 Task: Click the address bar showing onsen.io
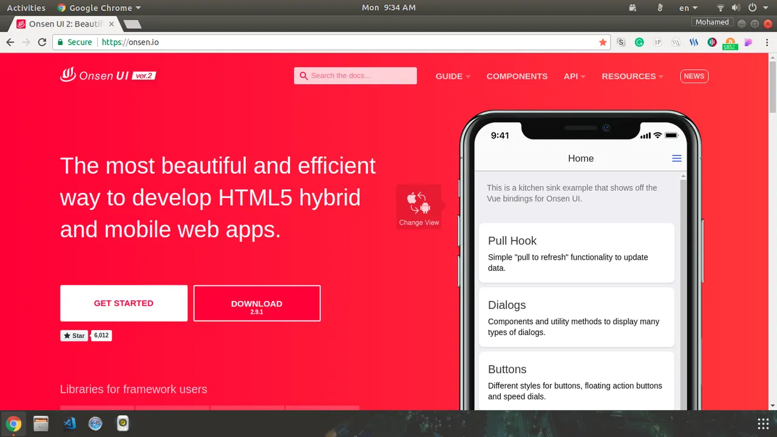[x=331, y=42]
